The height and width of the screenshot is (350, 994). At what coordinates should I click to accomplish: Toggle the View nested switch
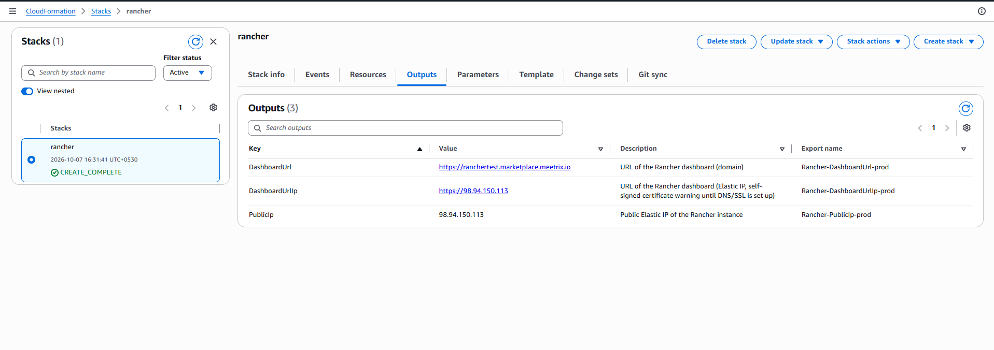(27, 91)
